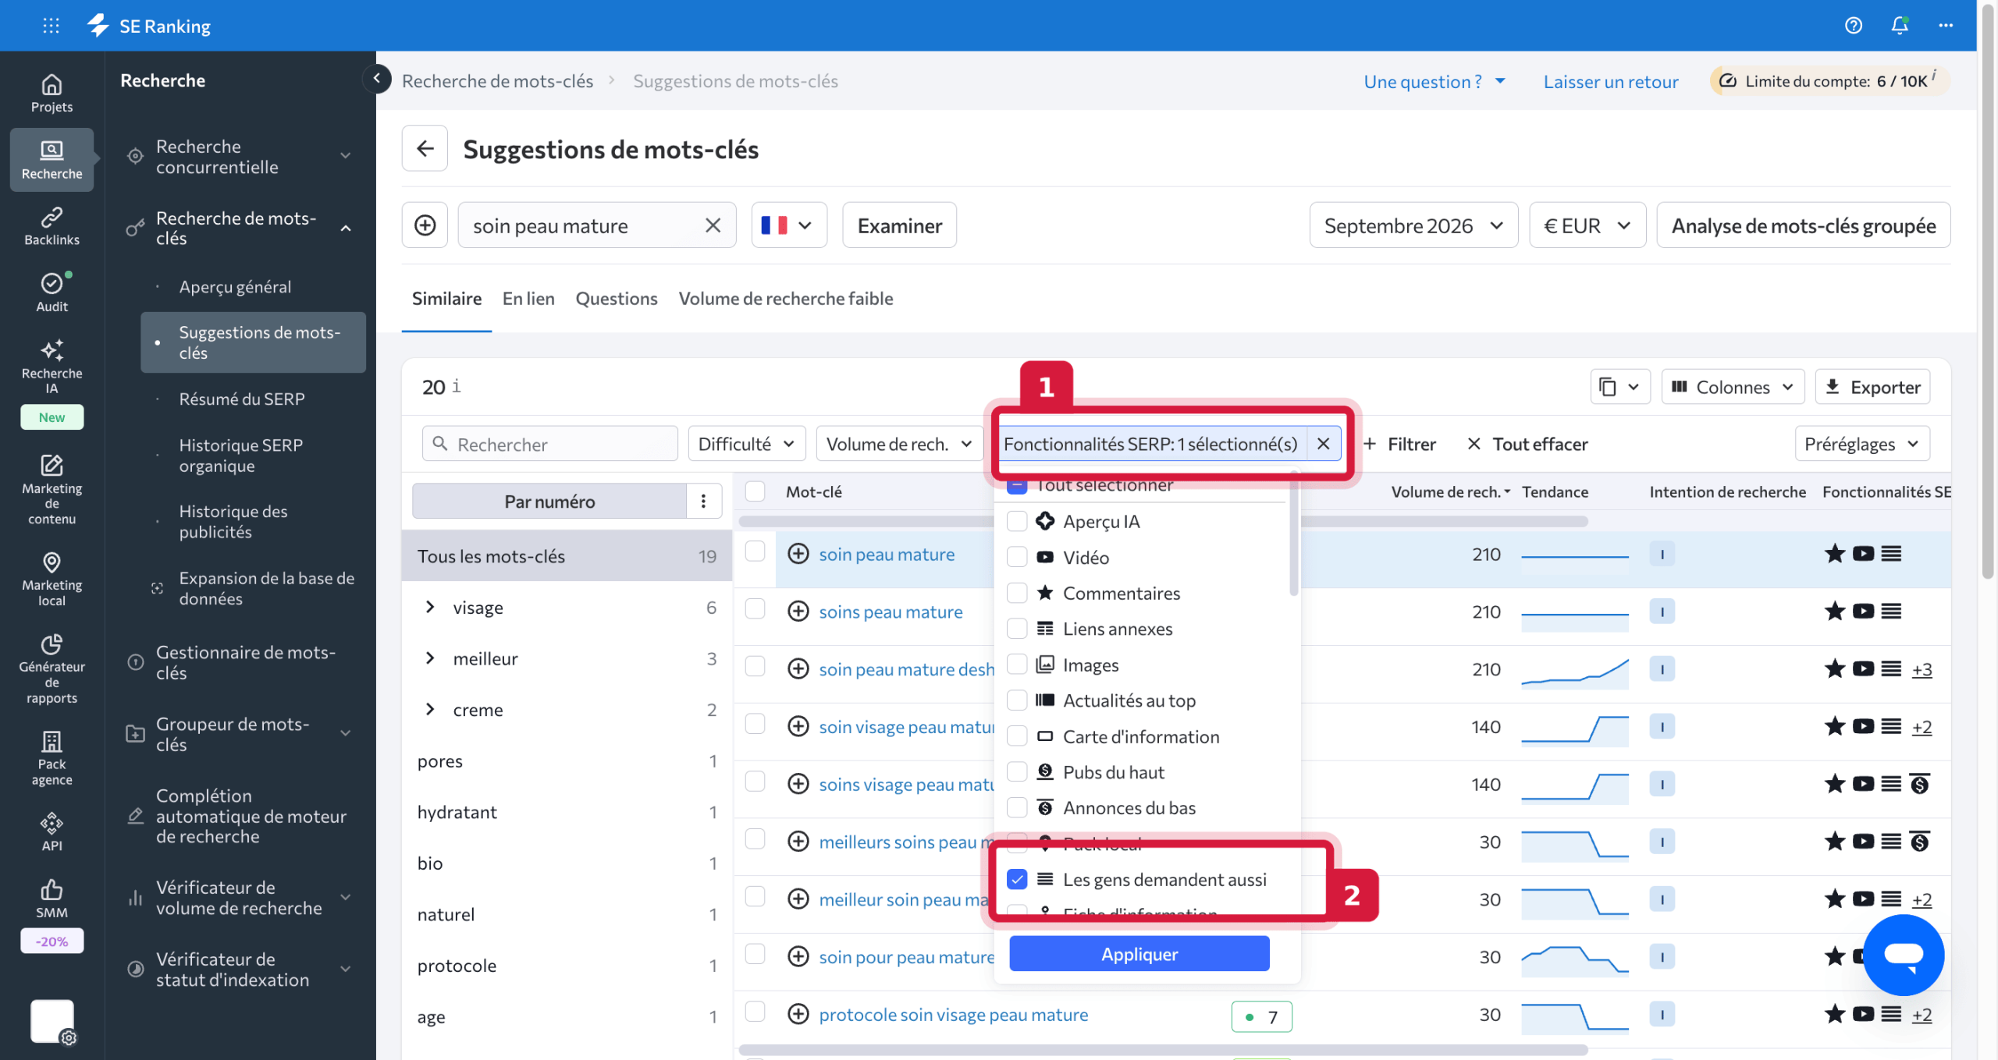The width and height of the screenshot is (1998, 1060).
Task: Click the back arrow beside page title
Action: click(x=425, y=148)
